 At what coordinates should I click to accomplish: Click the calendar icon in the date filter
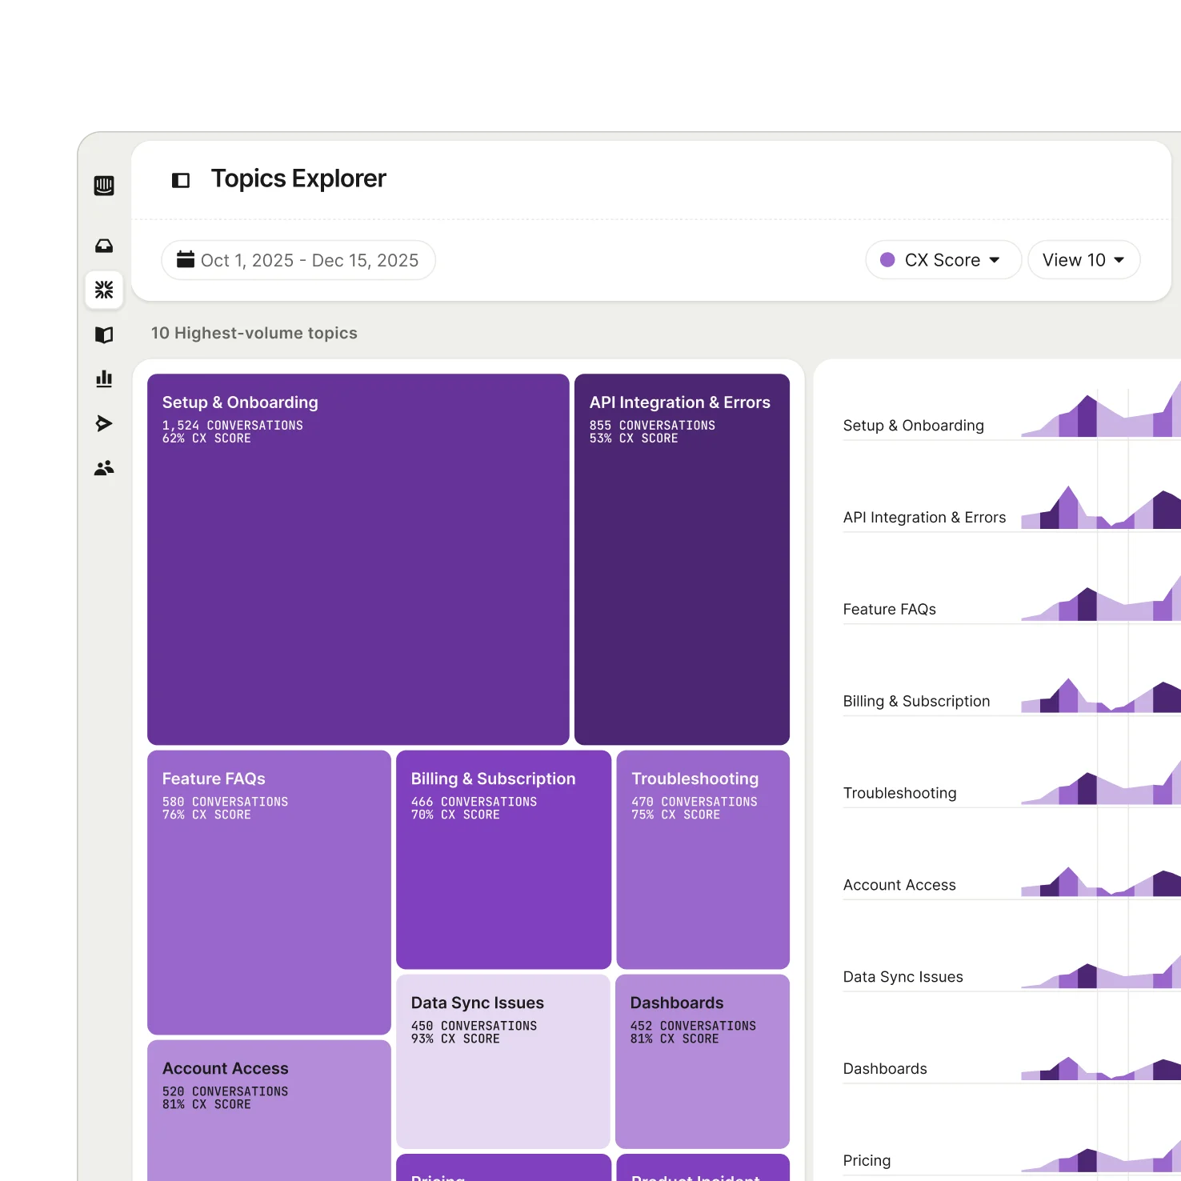(x=186, y=259)
